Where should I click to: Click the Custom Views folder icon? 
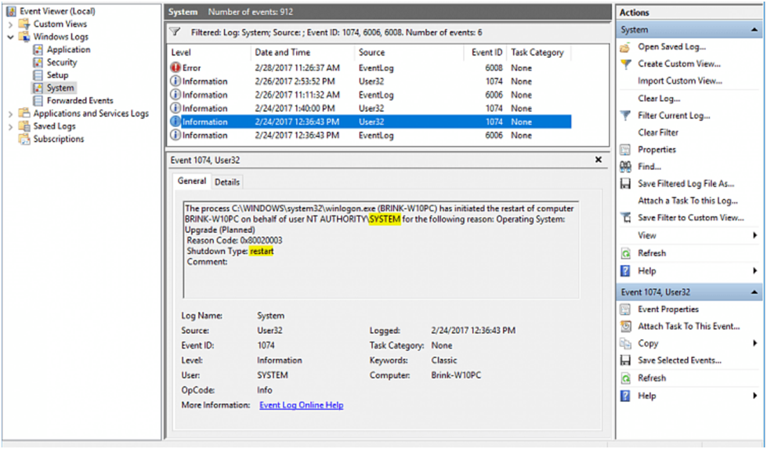[x=24, y=24]
